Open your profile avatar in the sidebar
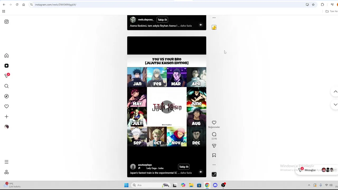The width and height of the screenshot is (338, 190). click(x=7, y=127)
